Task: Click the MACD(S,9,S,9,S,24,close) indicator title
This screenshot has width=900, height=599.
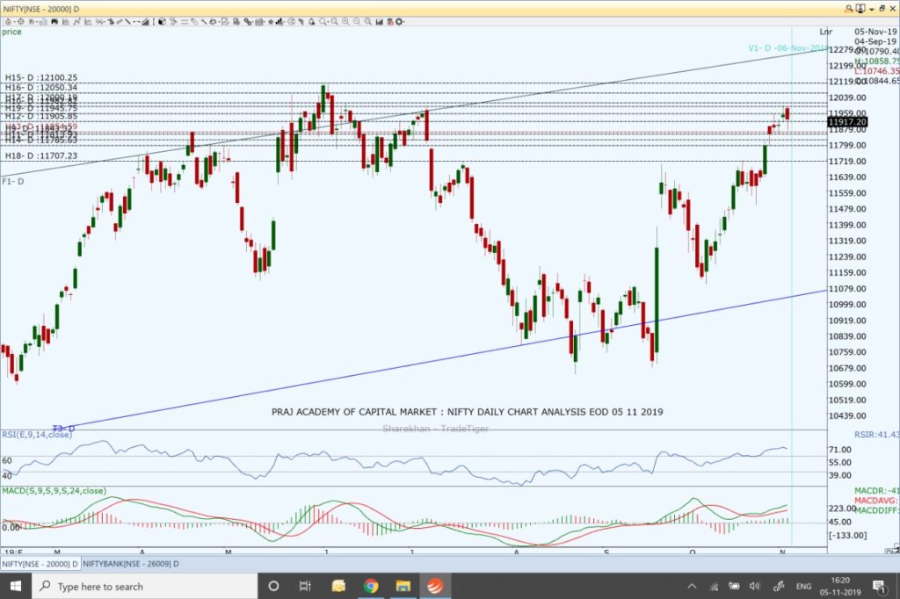Action: click(54, 491)
